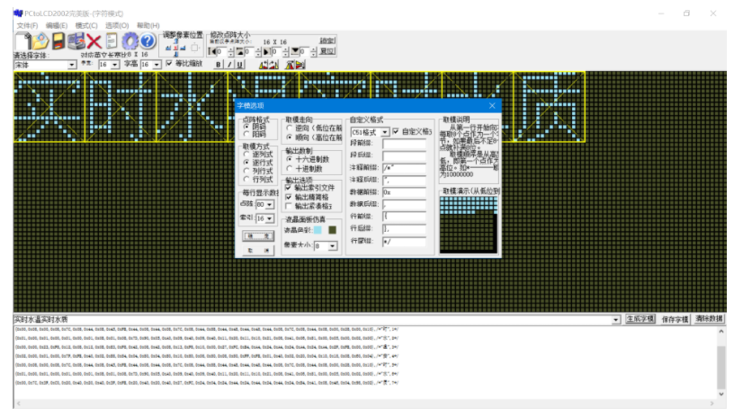Open the 选项(O) menu
743x417 pixels.
117,25
